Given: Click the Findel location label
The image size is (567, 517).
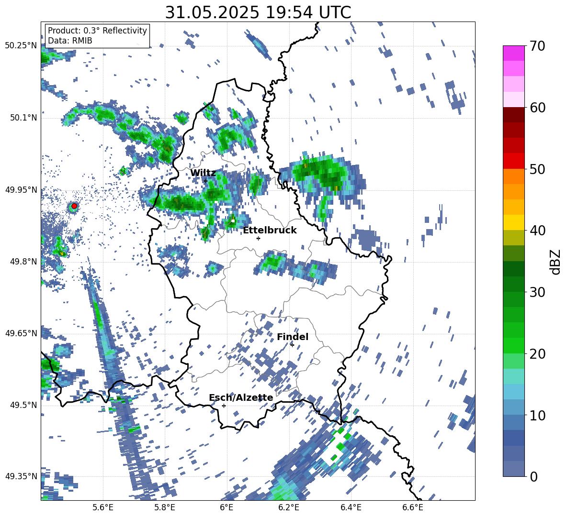Looking at the screenshot, I should pyautogui.click(x=293, y=337).
